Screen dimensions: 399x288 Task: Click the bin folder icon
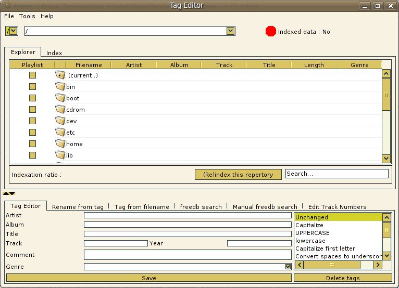point(60,86)
